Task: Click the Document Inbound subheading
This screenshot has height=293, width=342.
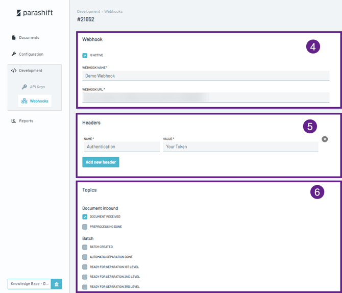Action: (x=100, y=208)
